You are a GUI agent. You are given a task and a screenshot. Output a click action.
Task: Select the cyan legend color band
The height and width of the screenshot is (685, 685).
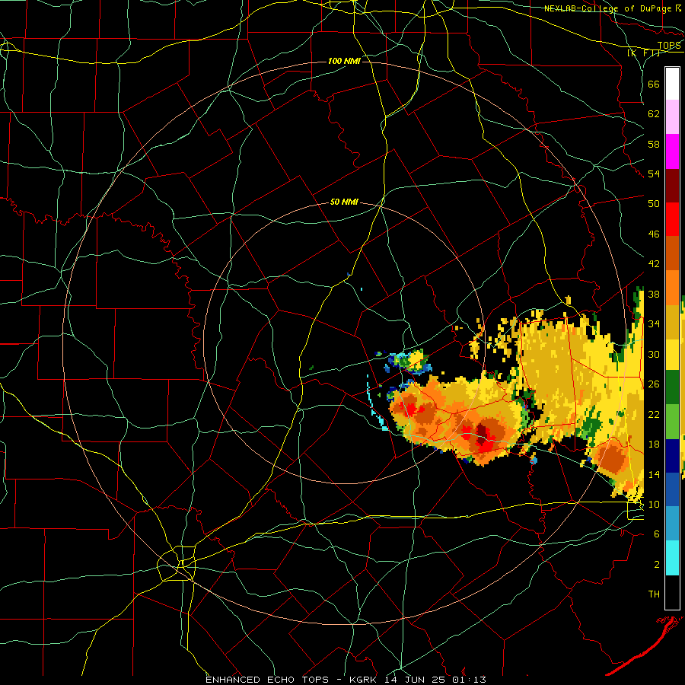click(x=672, y=557)
